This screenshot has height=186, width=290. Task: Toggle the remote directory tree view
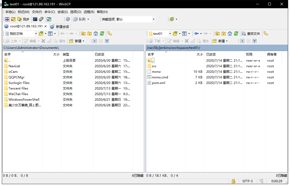point(266,33)
